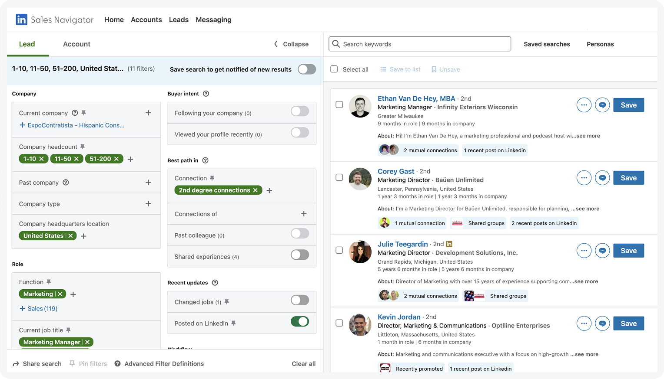Open more options for Corey Gast

pyautogui.click(x=584, y=178)
